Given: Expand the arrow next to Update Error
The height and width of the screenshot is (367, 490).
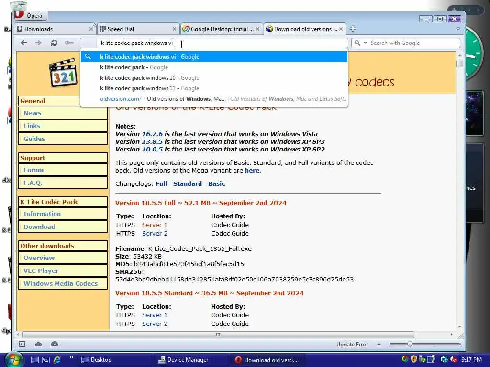Looking at the screenshot, I should coord(379,345).
